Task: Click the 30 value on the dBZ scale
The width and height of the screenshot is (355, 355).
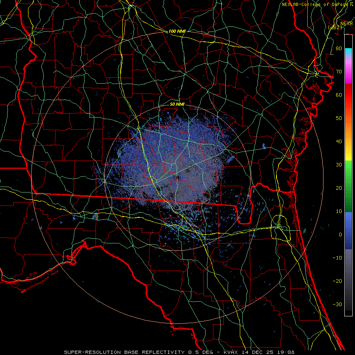Action: pos(339,164)
